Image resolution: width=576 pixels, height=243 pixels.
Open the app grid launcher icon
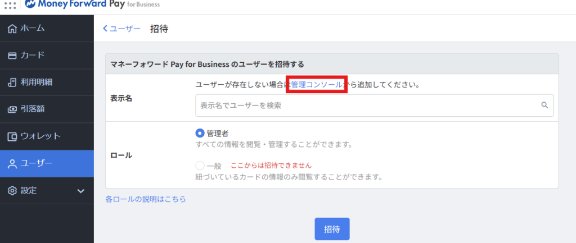tap(10, 4)
